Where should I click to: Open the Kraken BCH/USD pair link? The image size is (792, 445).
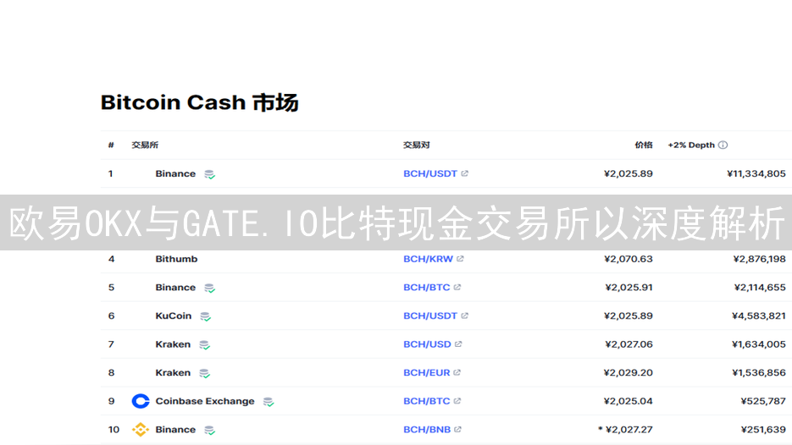point(427,344)
